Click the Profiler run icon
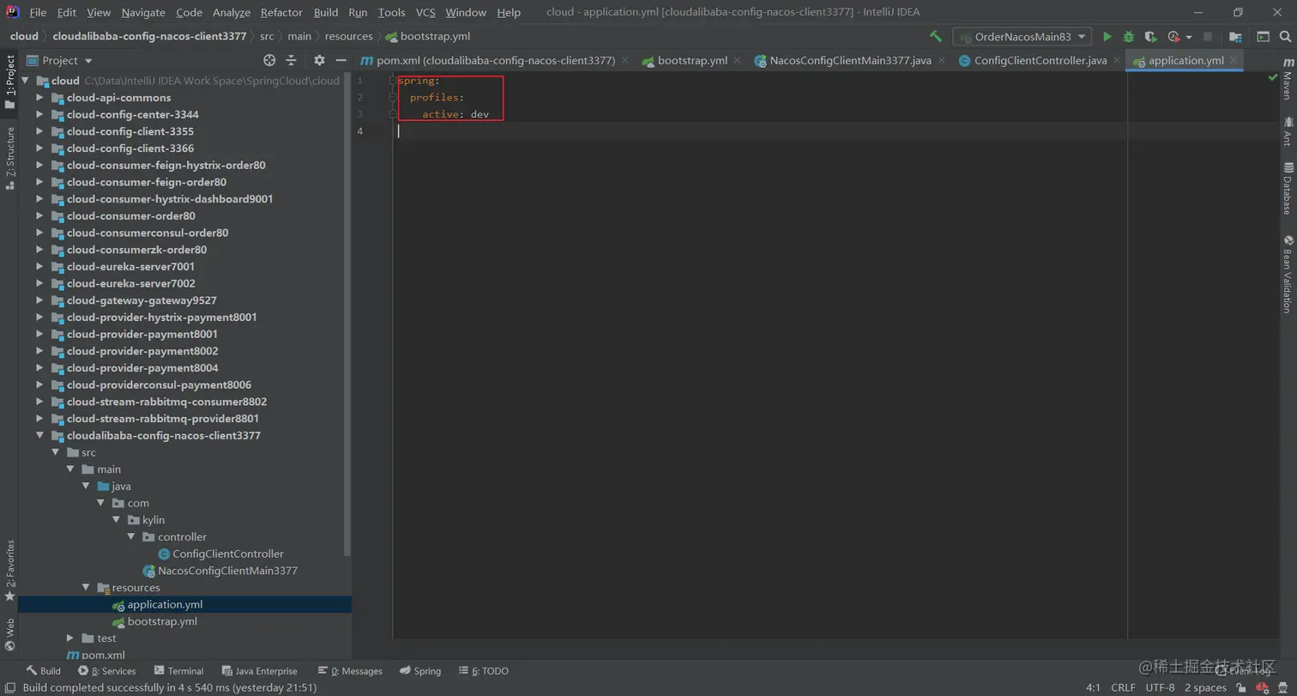The width and height of the screenshot is (1297, 696). pyautogui.click(x=1173, y=37)
